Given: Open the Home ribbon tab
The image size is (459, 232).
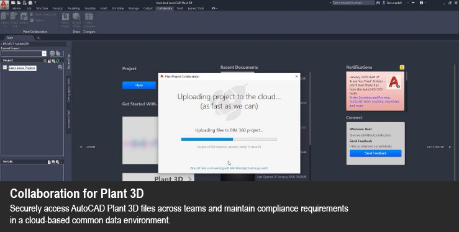Looking at the screenshot, I should click(16, 9).
